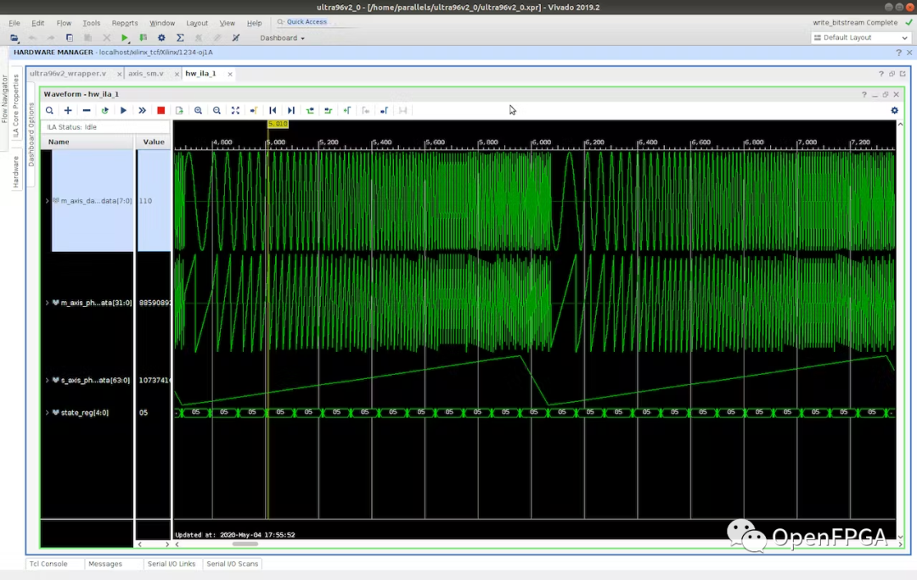Close the axis_sm.v tab

pyautogui.click(x=176, y=74)
